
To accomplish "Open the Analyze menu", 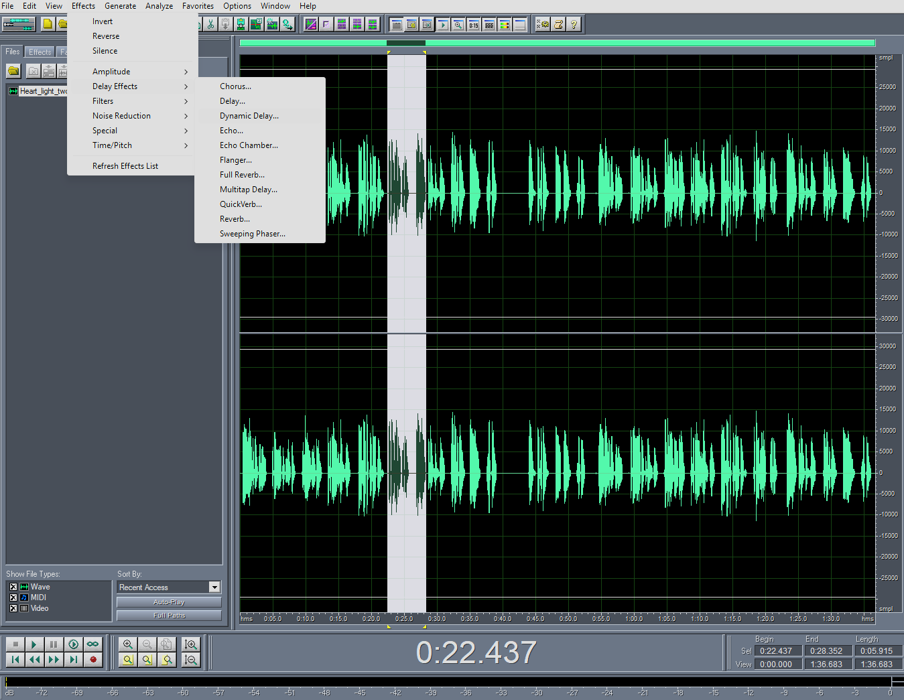I will click(x=159, y=6).
